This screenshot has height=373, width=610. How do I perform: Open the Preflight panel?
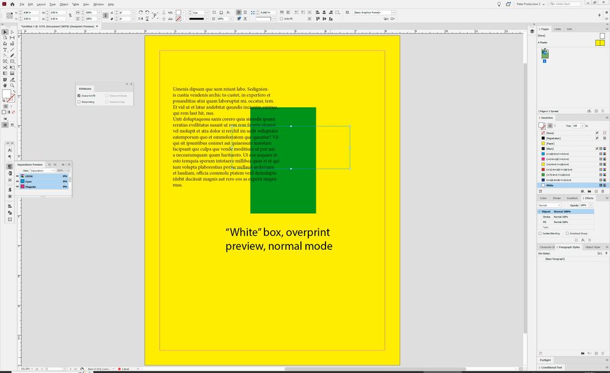545,360
